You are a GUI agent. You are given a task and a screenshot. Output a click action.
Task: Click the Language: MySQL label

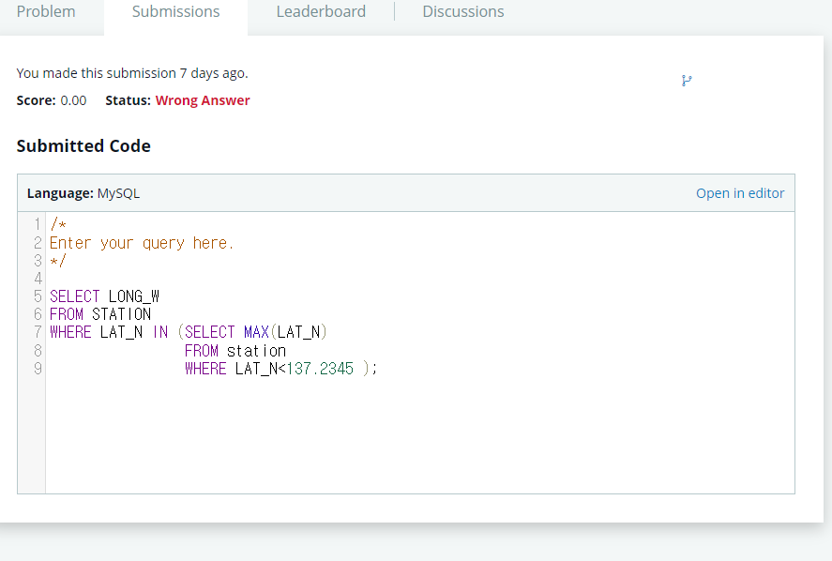(x=83, y=193)
